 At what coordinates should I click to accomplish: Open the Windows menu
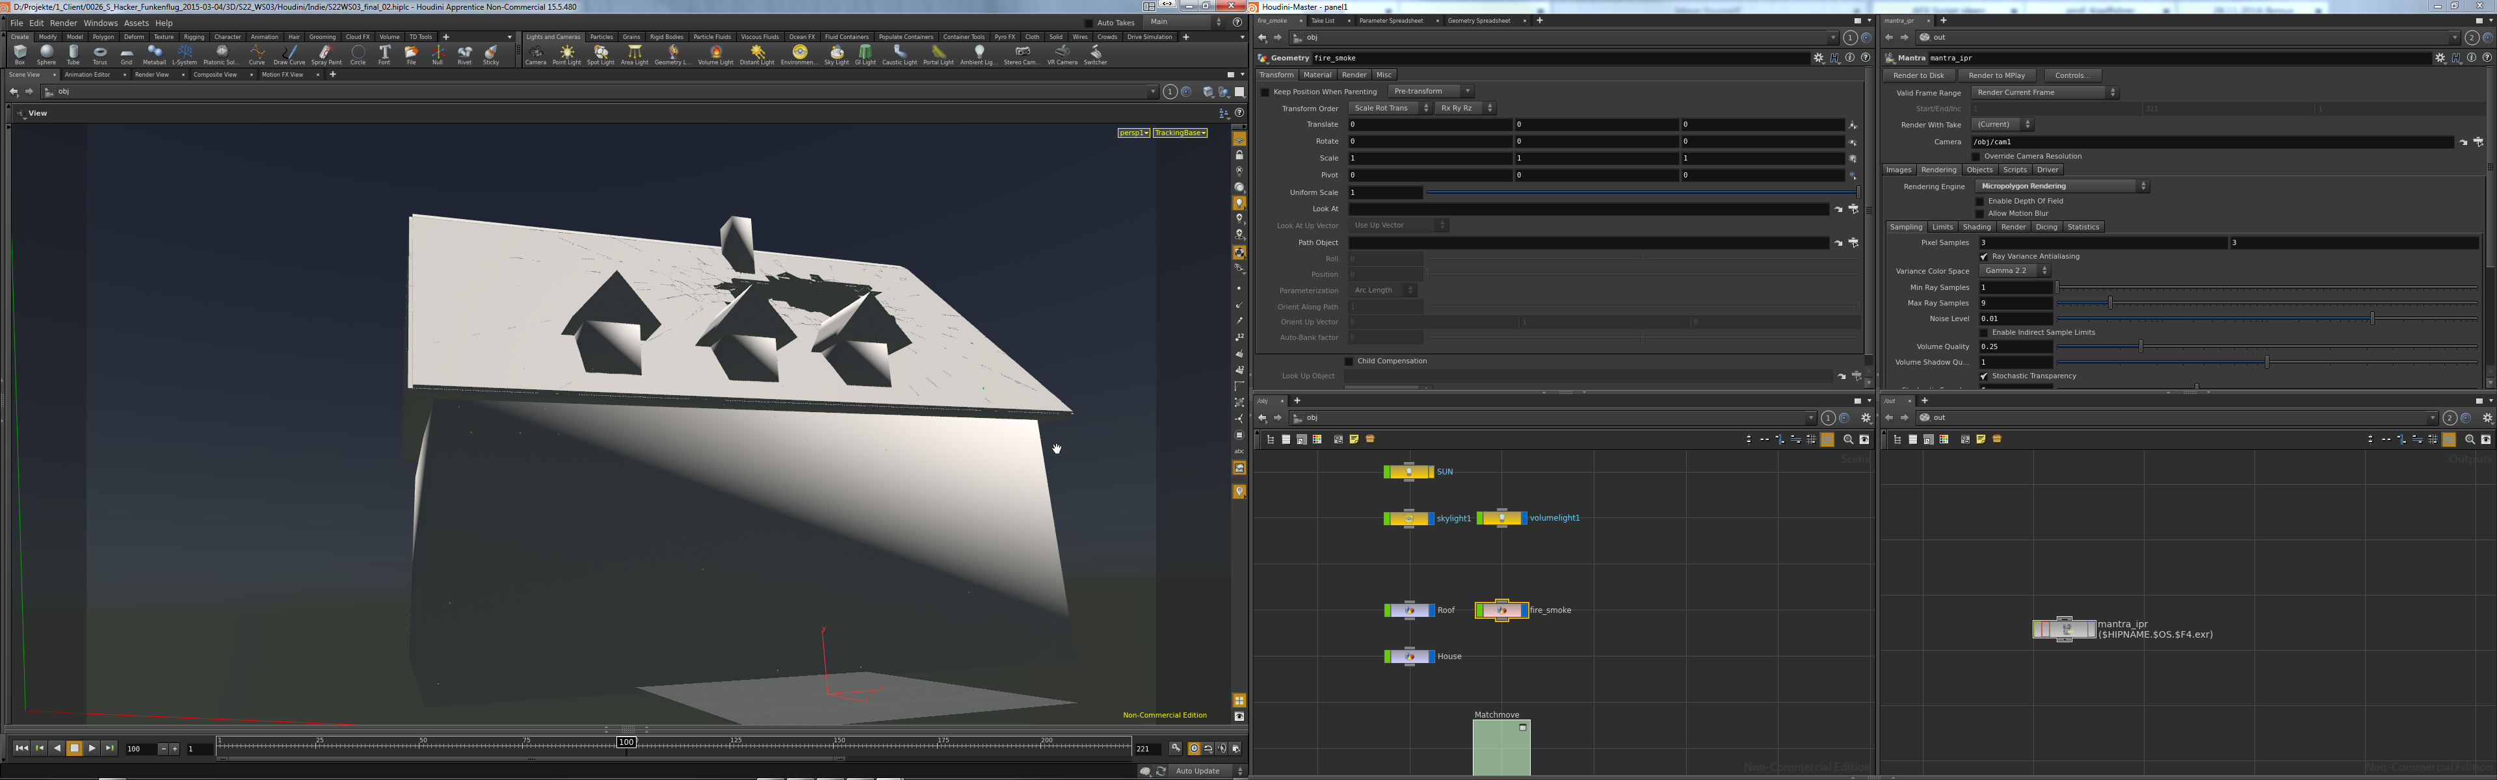[x=100, y=23]
